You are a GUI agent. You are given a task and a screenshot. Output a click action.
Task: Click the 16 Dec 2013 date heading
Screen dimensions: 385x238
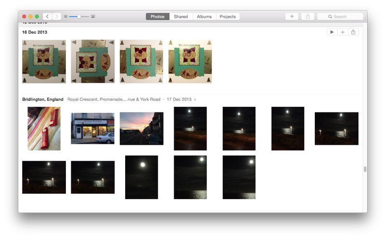point(35,32)
